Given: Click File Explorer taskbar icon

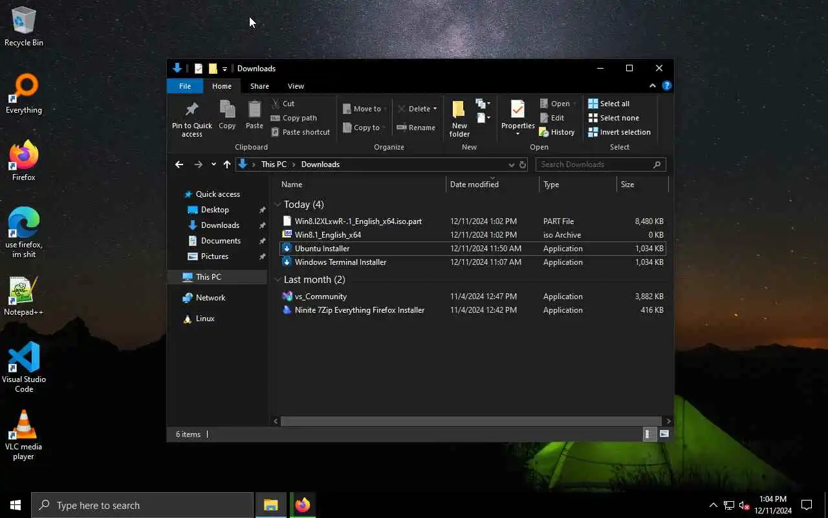Looking at the screenshot, I should tap(270, 505).
